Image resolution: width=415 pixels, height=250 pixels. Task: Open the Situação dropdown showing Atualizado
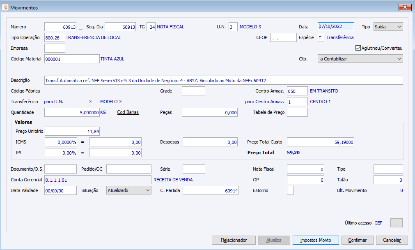(128, 190)
